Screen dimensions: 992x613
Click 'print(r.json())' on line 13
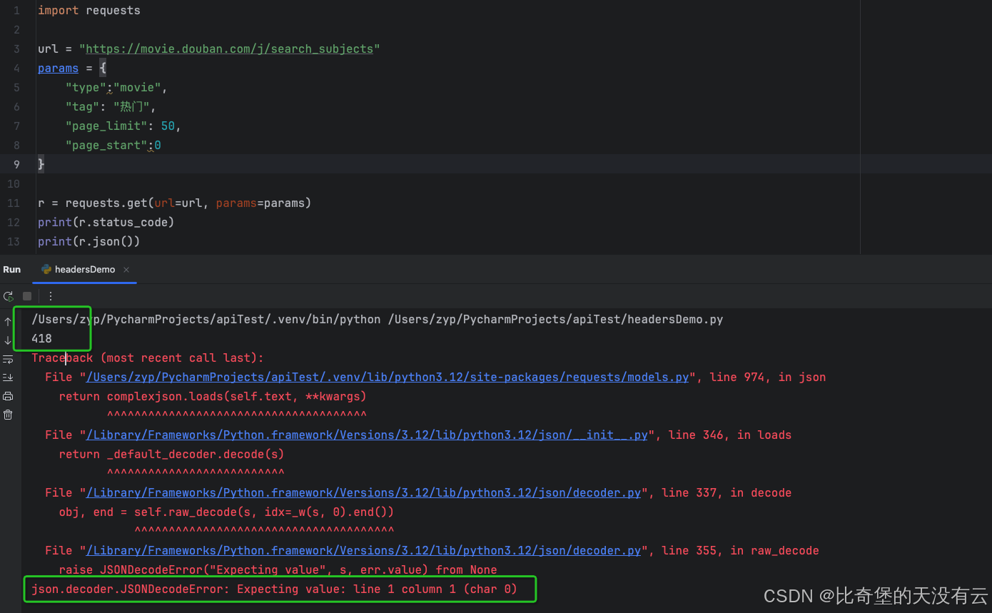click(89, 242)
